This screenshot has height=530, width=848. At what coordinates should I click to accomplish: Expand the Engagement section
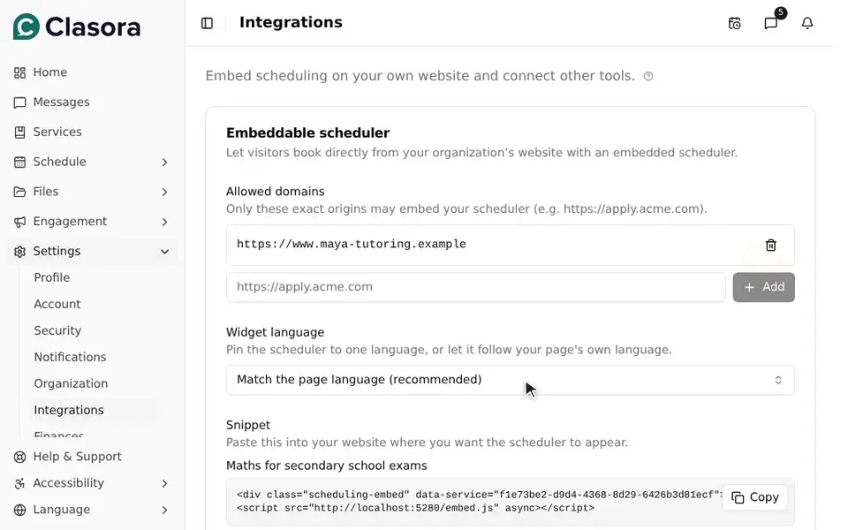click(x=164, y=221)
